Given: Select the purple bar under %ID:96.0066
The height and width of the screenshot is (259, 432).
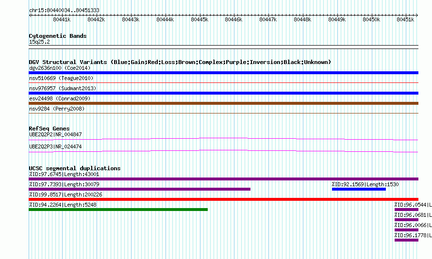Looking at the screenshot, I should click(x=406, y=230).
